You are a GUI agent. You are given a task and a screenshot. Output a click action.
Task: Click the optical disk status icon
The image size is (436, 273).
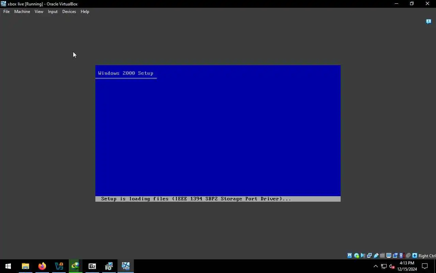pos(356,256)
